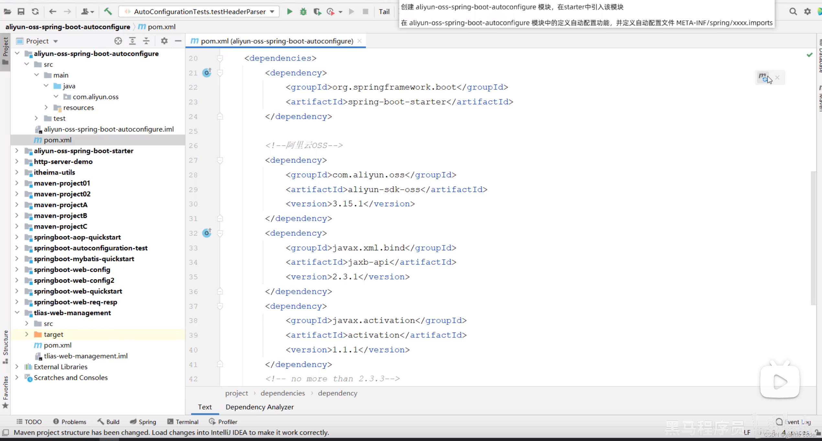Toggle code fold at line 27 dependency
822x441 pixels.
click(x=220, y=160)
